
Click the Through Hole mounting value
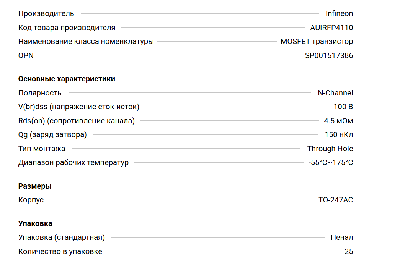pos(330,149)
